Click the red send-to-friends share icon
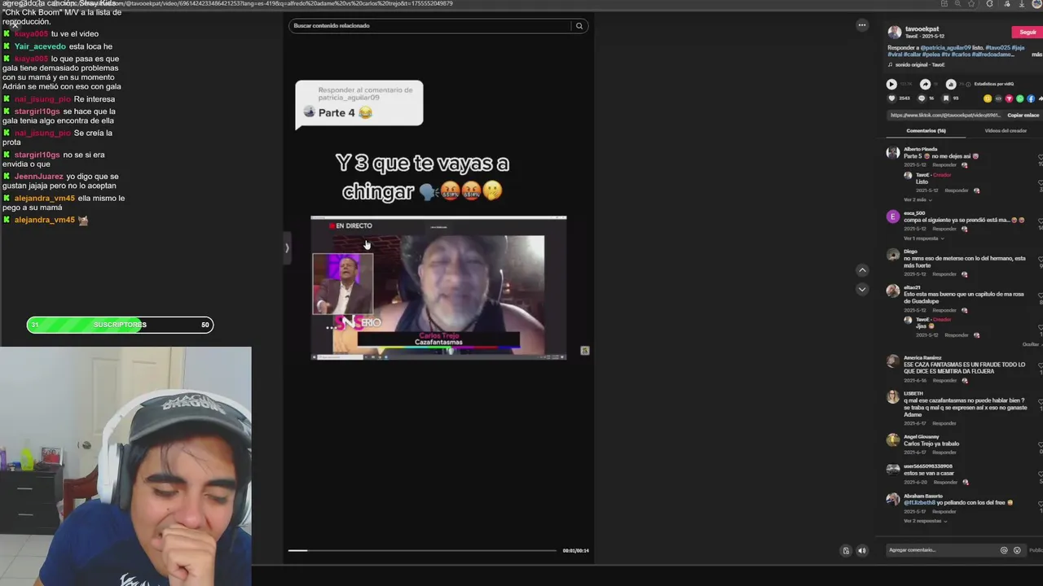1043x586 pixels. 1009,98
